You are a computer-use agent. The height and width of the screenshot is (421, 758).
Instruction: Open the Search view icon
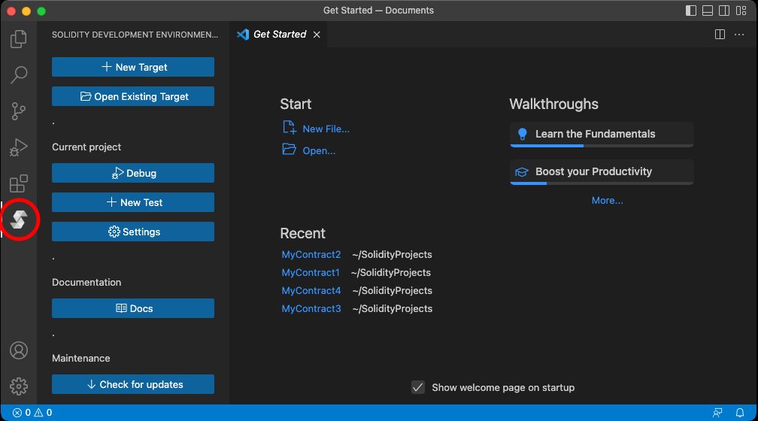tap(19, 74)
